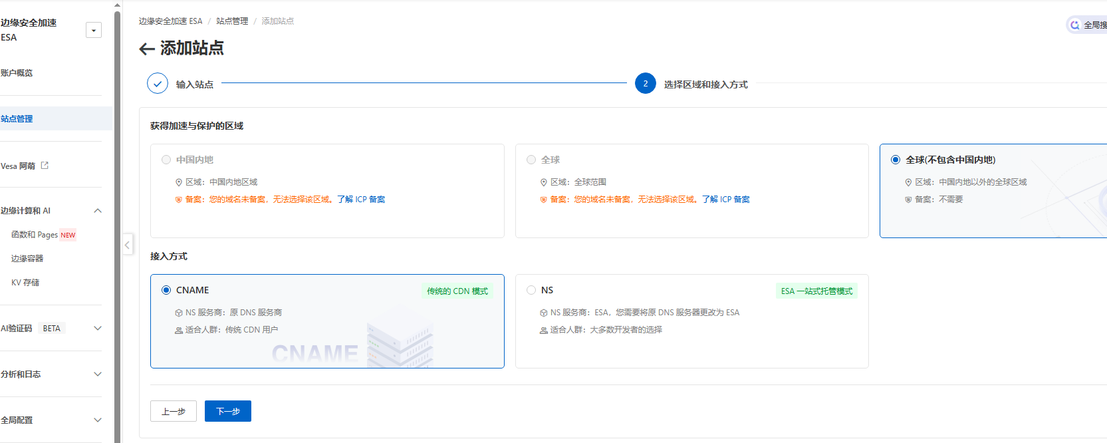Click the user icon beside 大多数开发者的选择
The image size is (1107, 443).
(x=544, y=330)
